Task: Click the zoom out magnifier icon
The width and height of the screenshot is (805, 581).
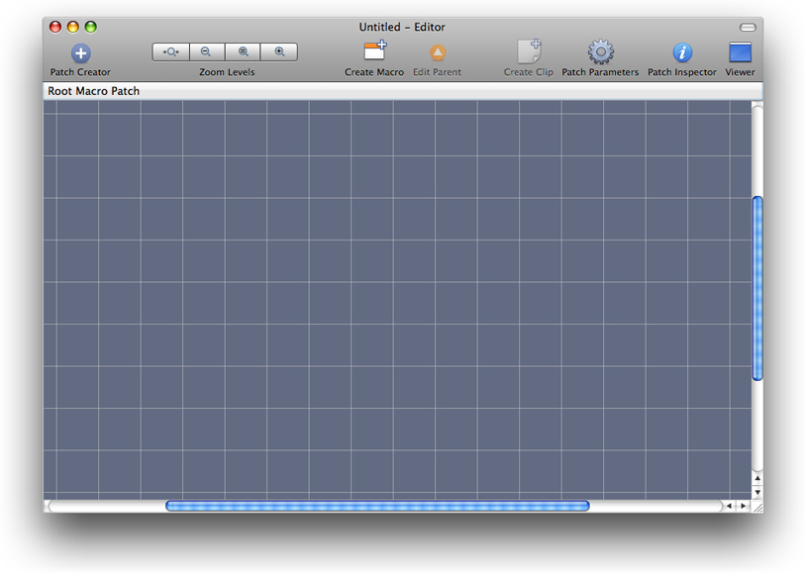Action: click(206, 51)
